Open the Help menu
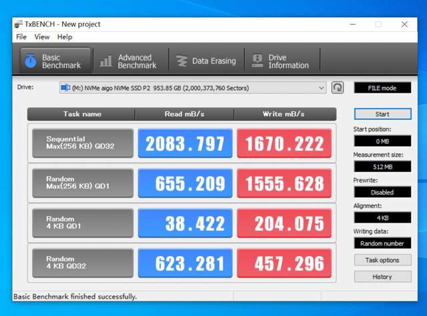Screen dimensions: 427x316 coord(65,37)
